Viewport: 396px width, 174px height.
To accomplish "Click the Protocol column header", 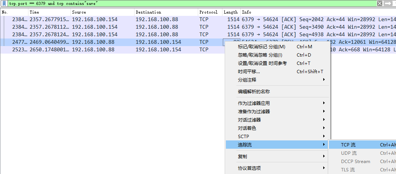I will pos(210,12).
